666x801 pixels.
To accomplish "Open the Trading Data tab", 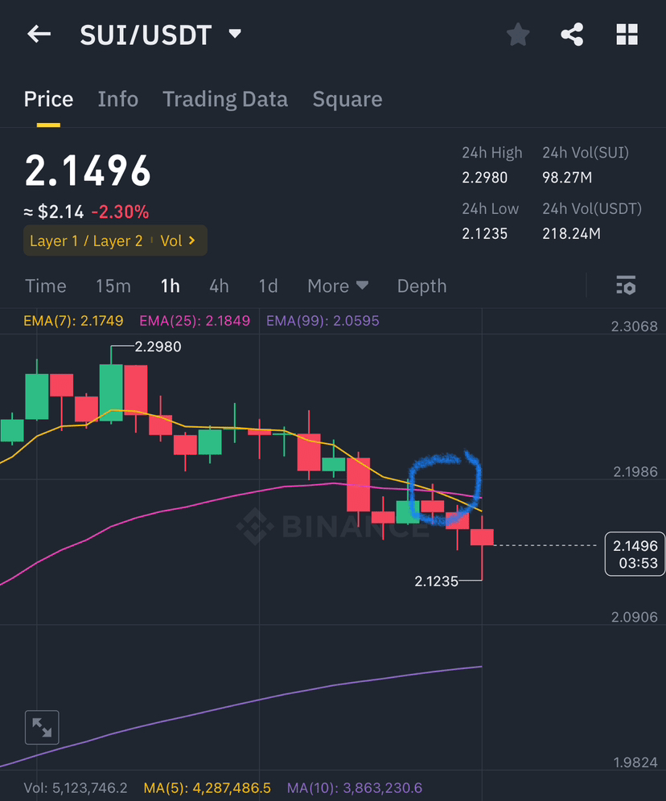I will 225,98.
